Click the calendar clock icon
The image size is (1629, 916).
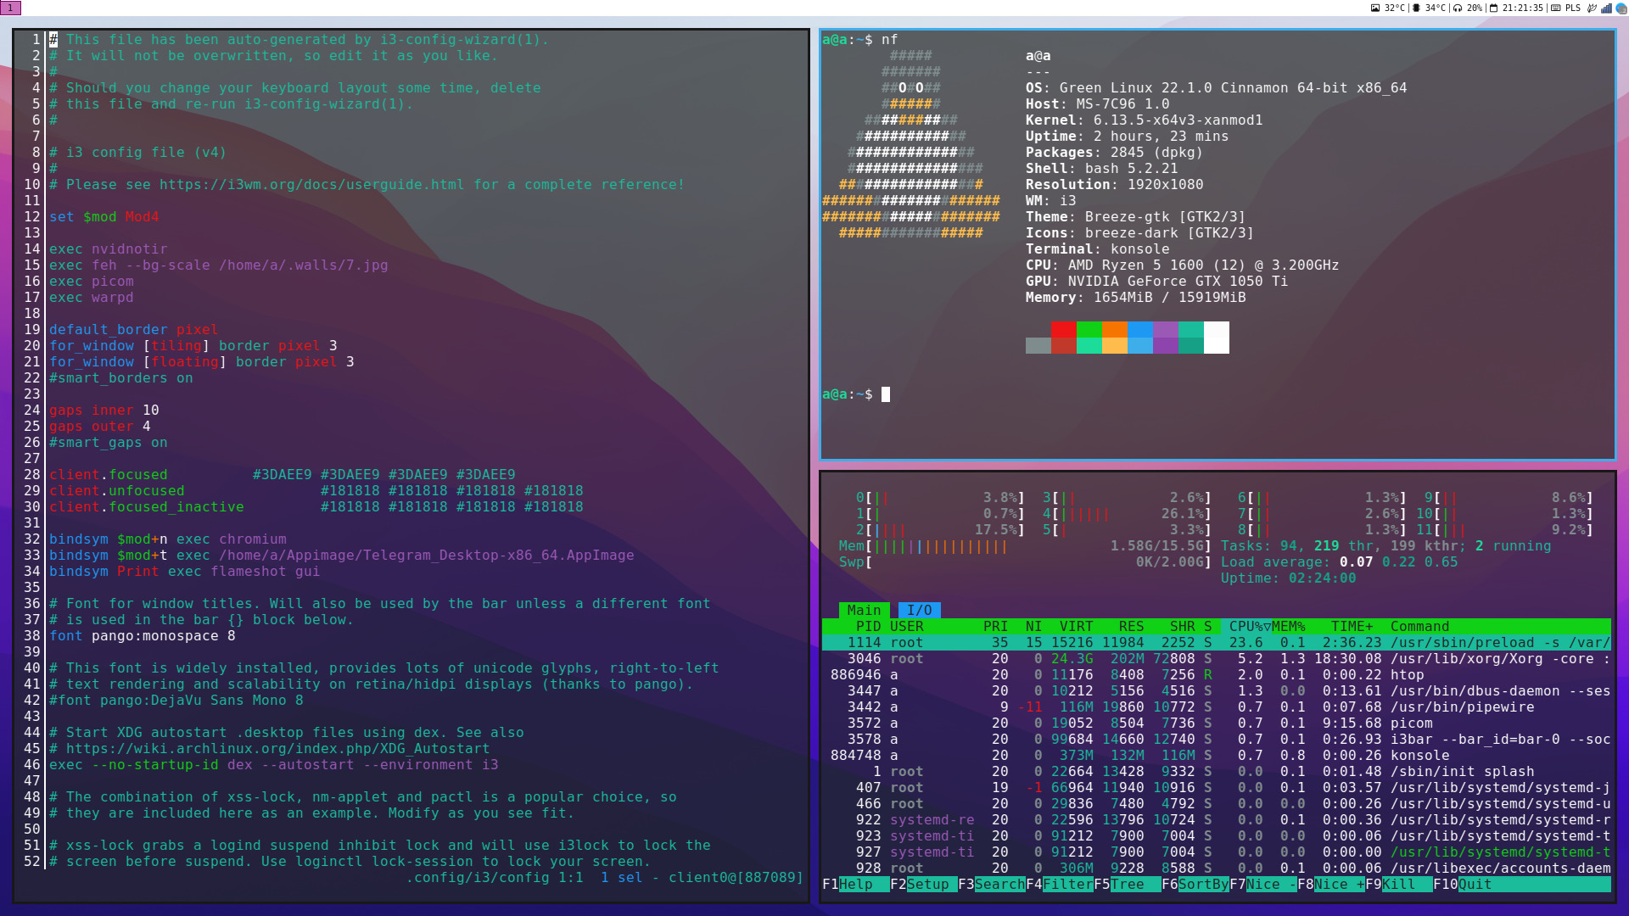(1494, 8)
